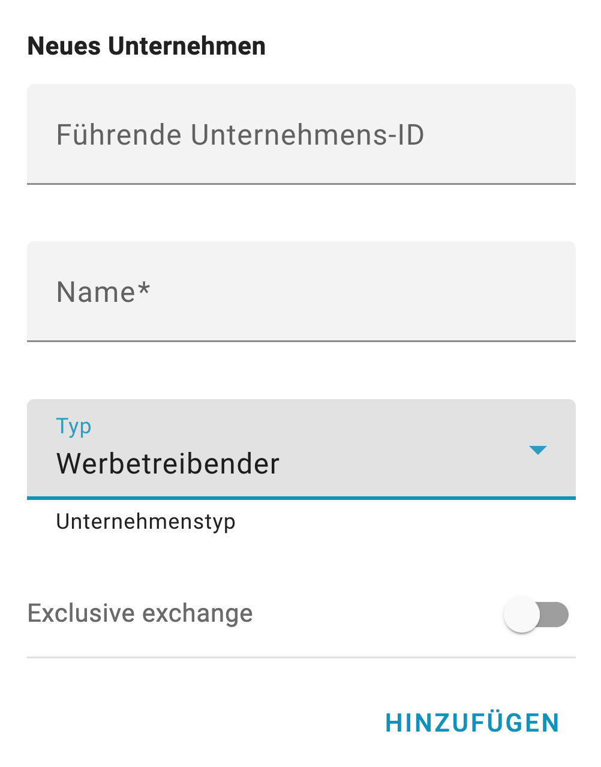Focus the Name* text field
This screenshot has width=601, height=767.
(x=301, y=292)
